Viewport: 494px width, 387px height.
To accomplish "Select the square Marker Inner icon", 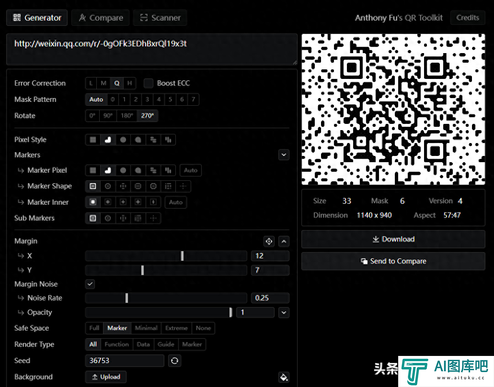I will tap(93, 202).
